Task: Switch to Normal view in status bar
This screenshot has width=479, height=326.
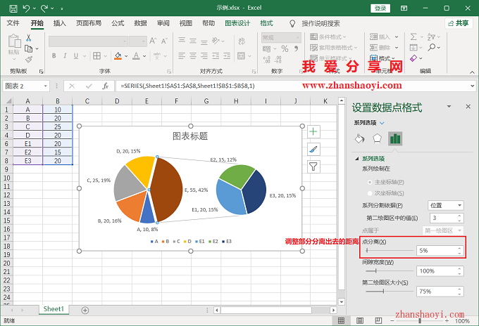Action: coord(341,320)
